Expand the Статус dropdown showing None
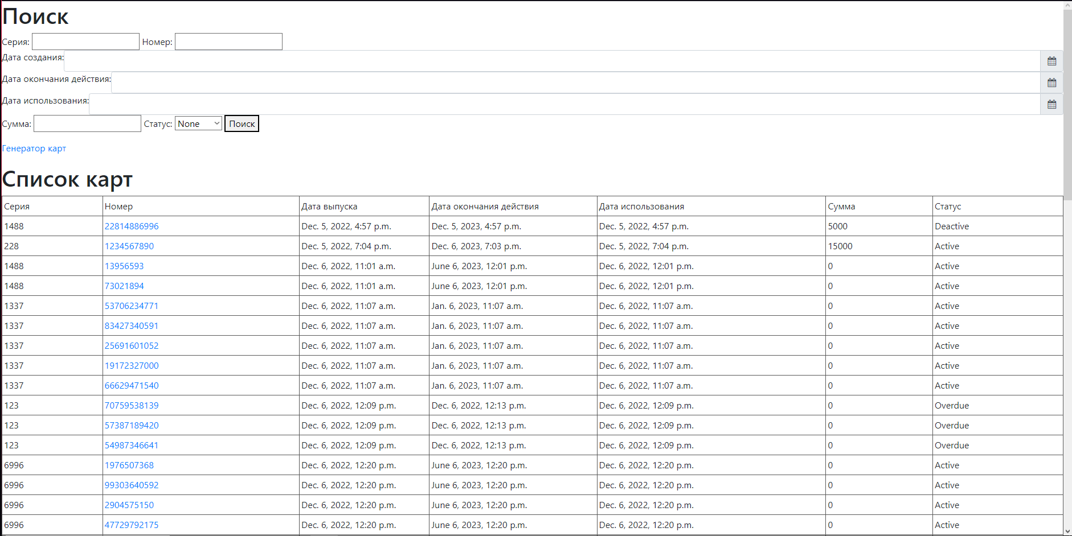 tap(198, 123)
